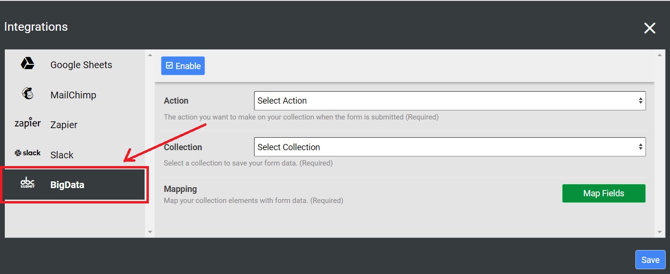
Task: Switch to the Slack integration entry
Action: click(x=62, y=155)
